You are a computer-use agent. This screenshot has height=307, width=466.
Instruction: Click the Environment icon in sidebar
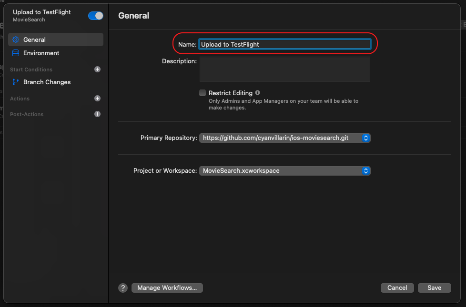(x=16, y=53)
